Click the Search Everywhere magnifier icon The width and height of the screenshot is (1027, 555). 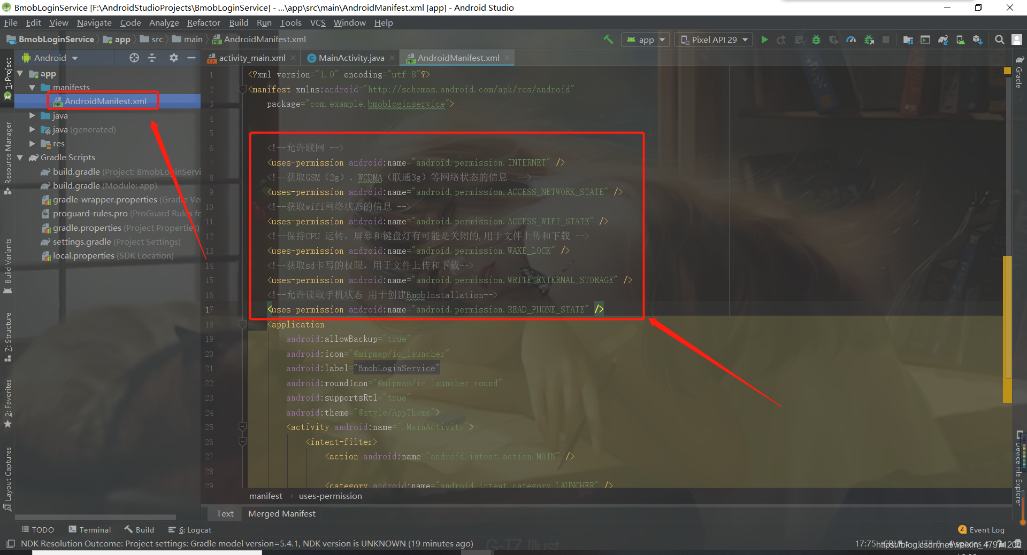(x=999, y=40)
